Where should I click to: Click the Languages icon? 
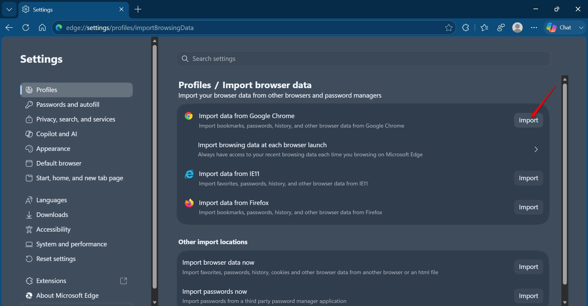point(29,200)
